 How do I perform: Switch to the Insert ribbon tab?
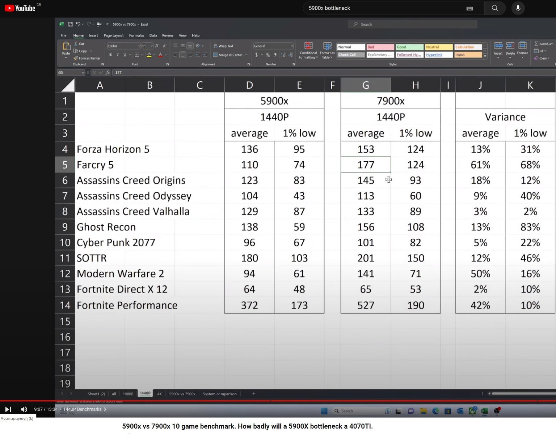point(93,35)
